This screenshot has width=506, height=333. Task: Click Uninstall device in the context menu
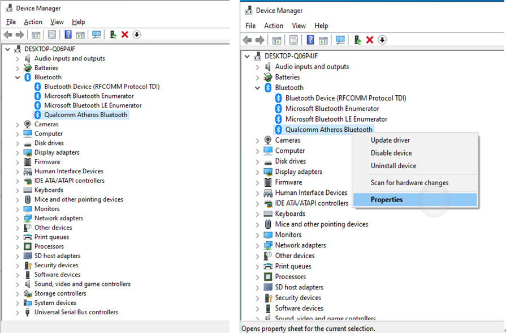click(x=393, y=166)
